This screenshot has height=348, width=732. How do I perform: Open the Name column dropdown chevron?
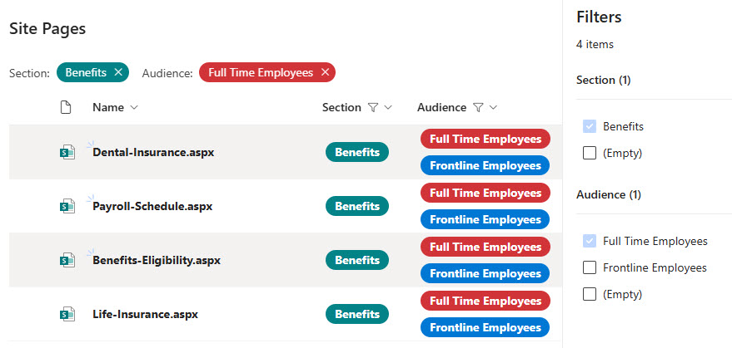(x=134, y=108)
